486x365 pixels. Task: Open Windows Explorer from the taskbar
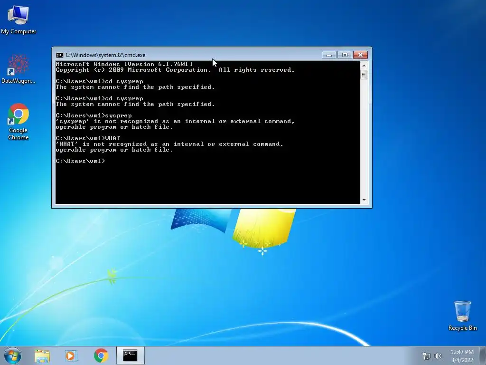[42, 356]
